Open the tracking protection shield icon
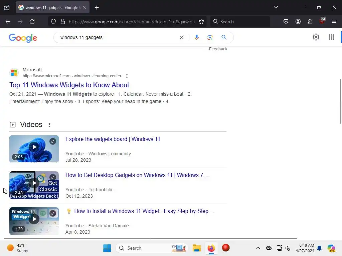The image size is (342, 256). tap(53, 22)
